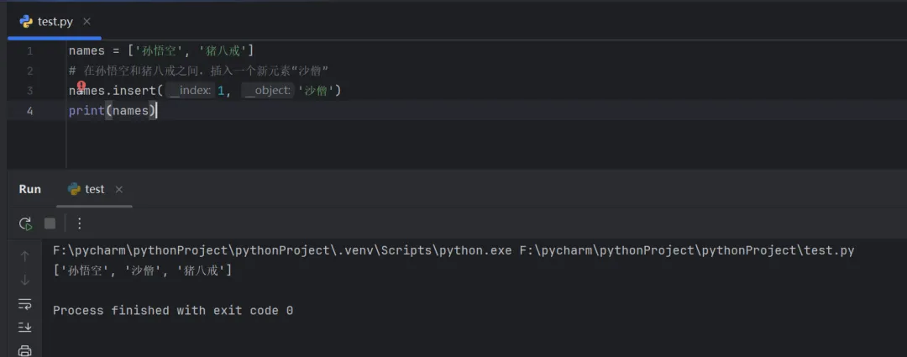
Task: Close the test.py editor tab
Action: click(87, 21)
